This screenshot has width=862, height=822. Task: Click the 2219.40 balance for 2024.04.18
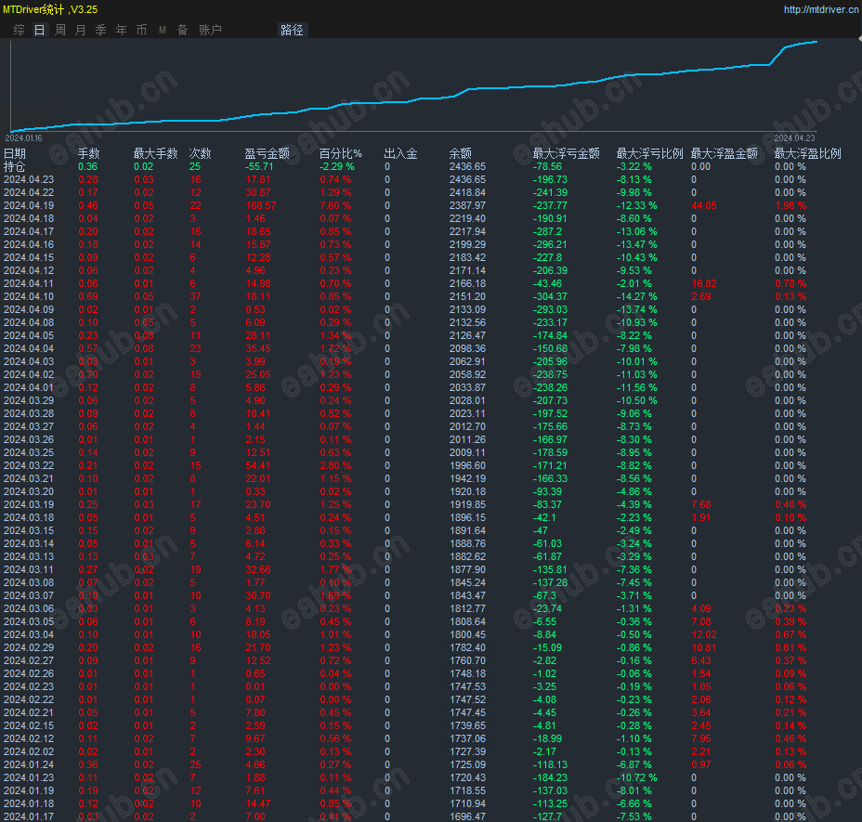click(467, 218)
